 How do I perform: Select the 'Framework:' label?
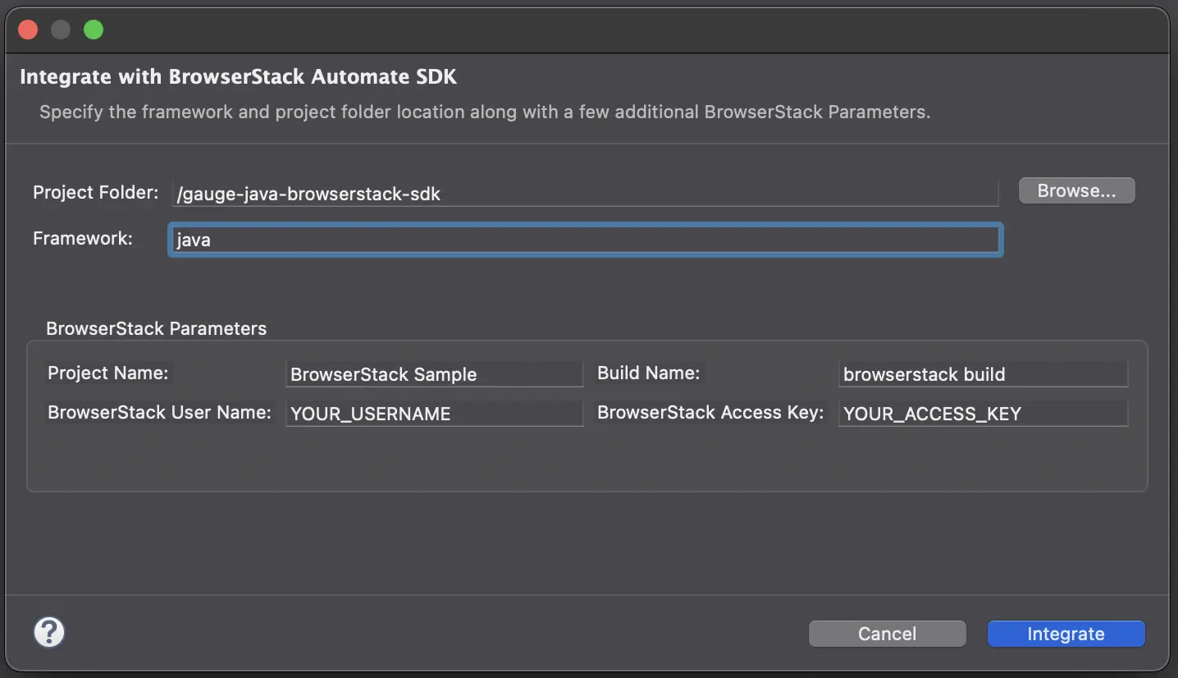pos(82,238)
